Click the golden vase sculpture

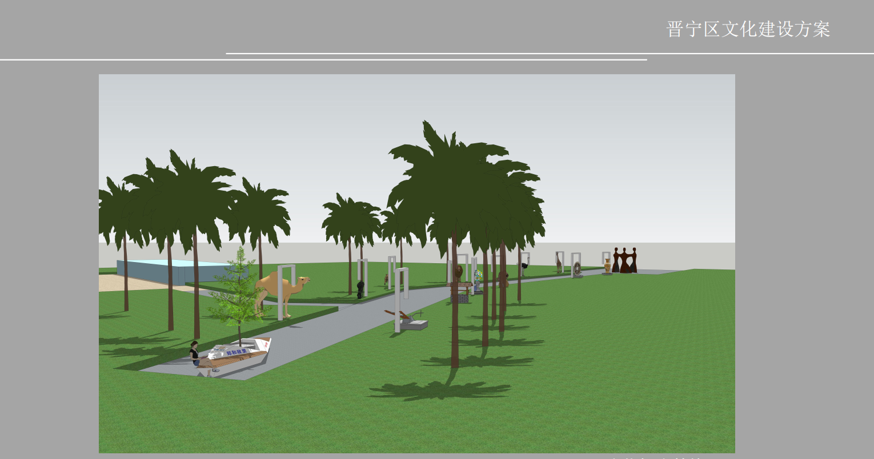tap(607, 265)
